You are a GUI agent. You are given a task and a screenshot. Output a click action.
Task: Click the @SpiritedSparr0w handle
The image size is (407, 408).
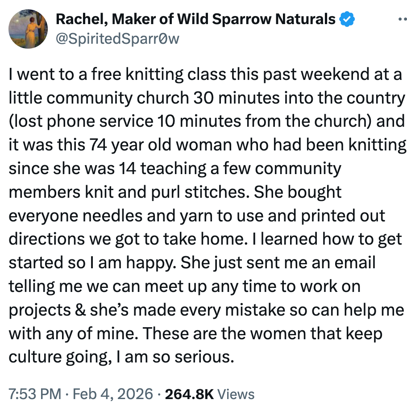click(x=116, y=39)
